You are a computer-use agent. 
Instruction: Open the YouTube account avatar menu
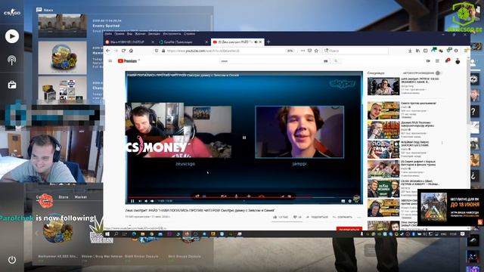click(x=458, y=61)
